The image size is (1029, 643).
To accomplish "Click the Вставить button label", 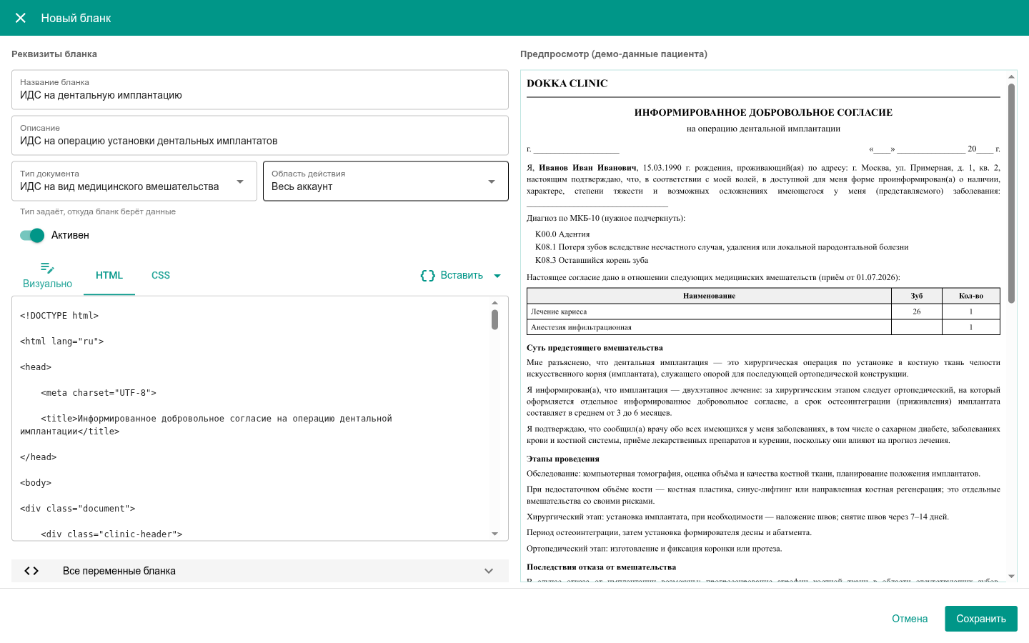I will click(462, 275).
